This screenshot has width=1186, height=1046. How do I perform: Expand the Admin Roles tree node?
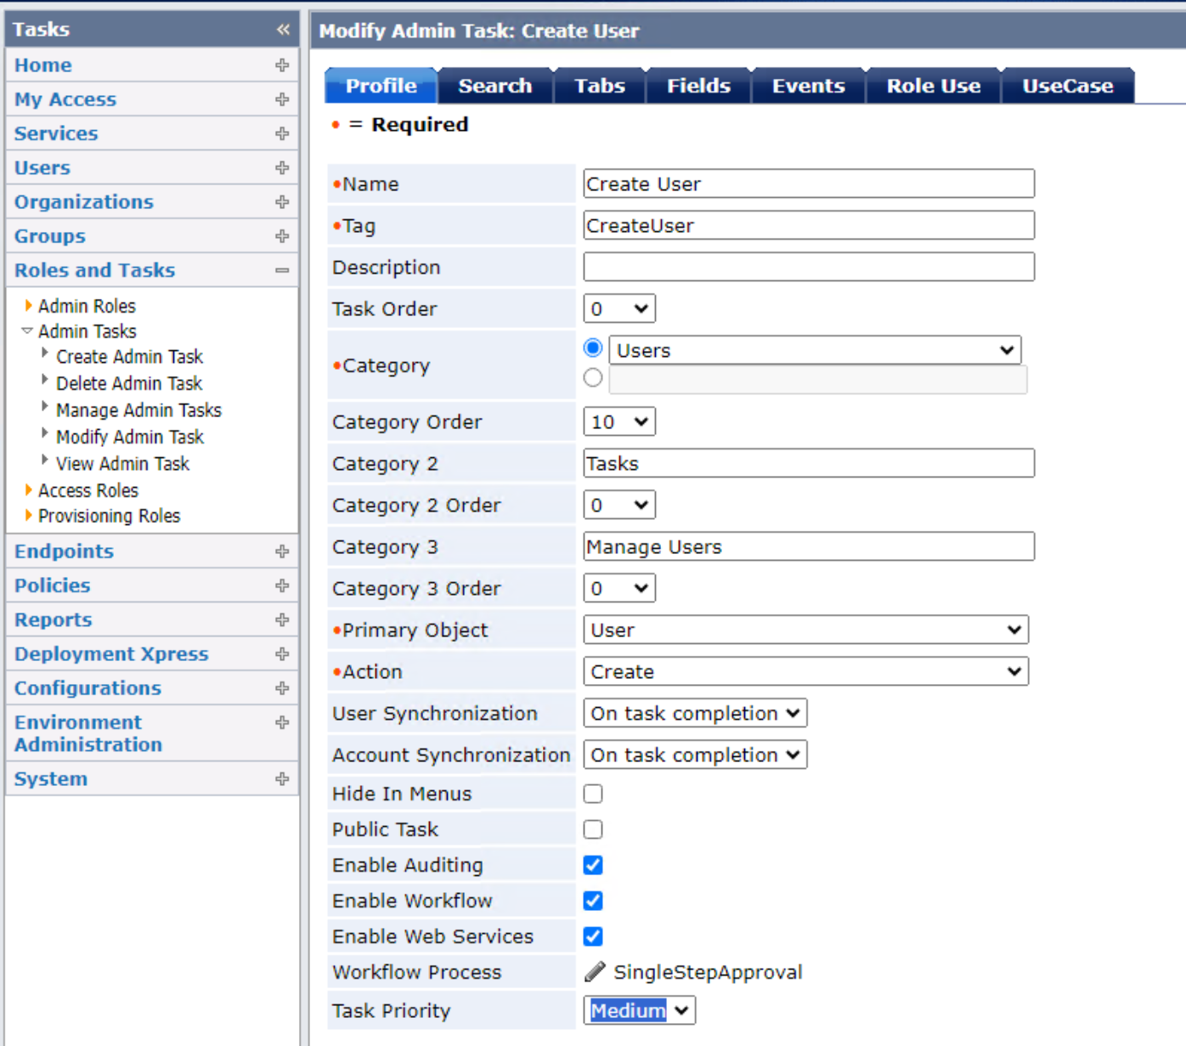coord(29,306)
